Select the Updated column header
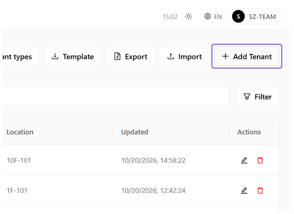 [135, 132]
